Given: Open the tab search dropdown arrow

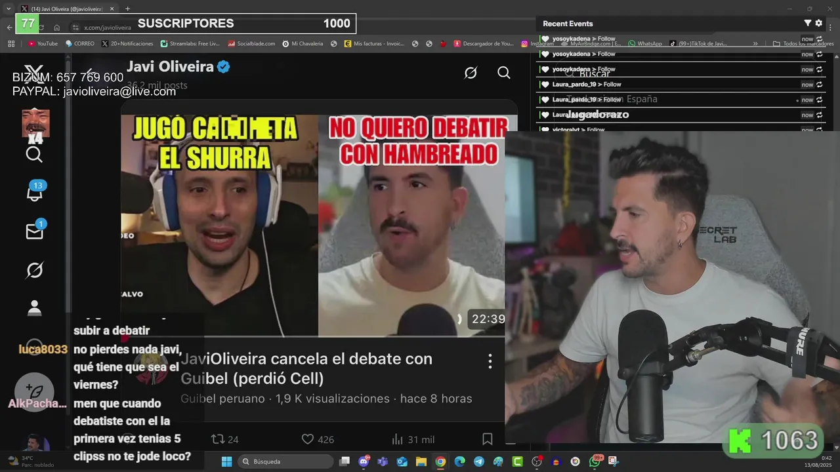Looking at the screenshot, I should pos(9,9).
